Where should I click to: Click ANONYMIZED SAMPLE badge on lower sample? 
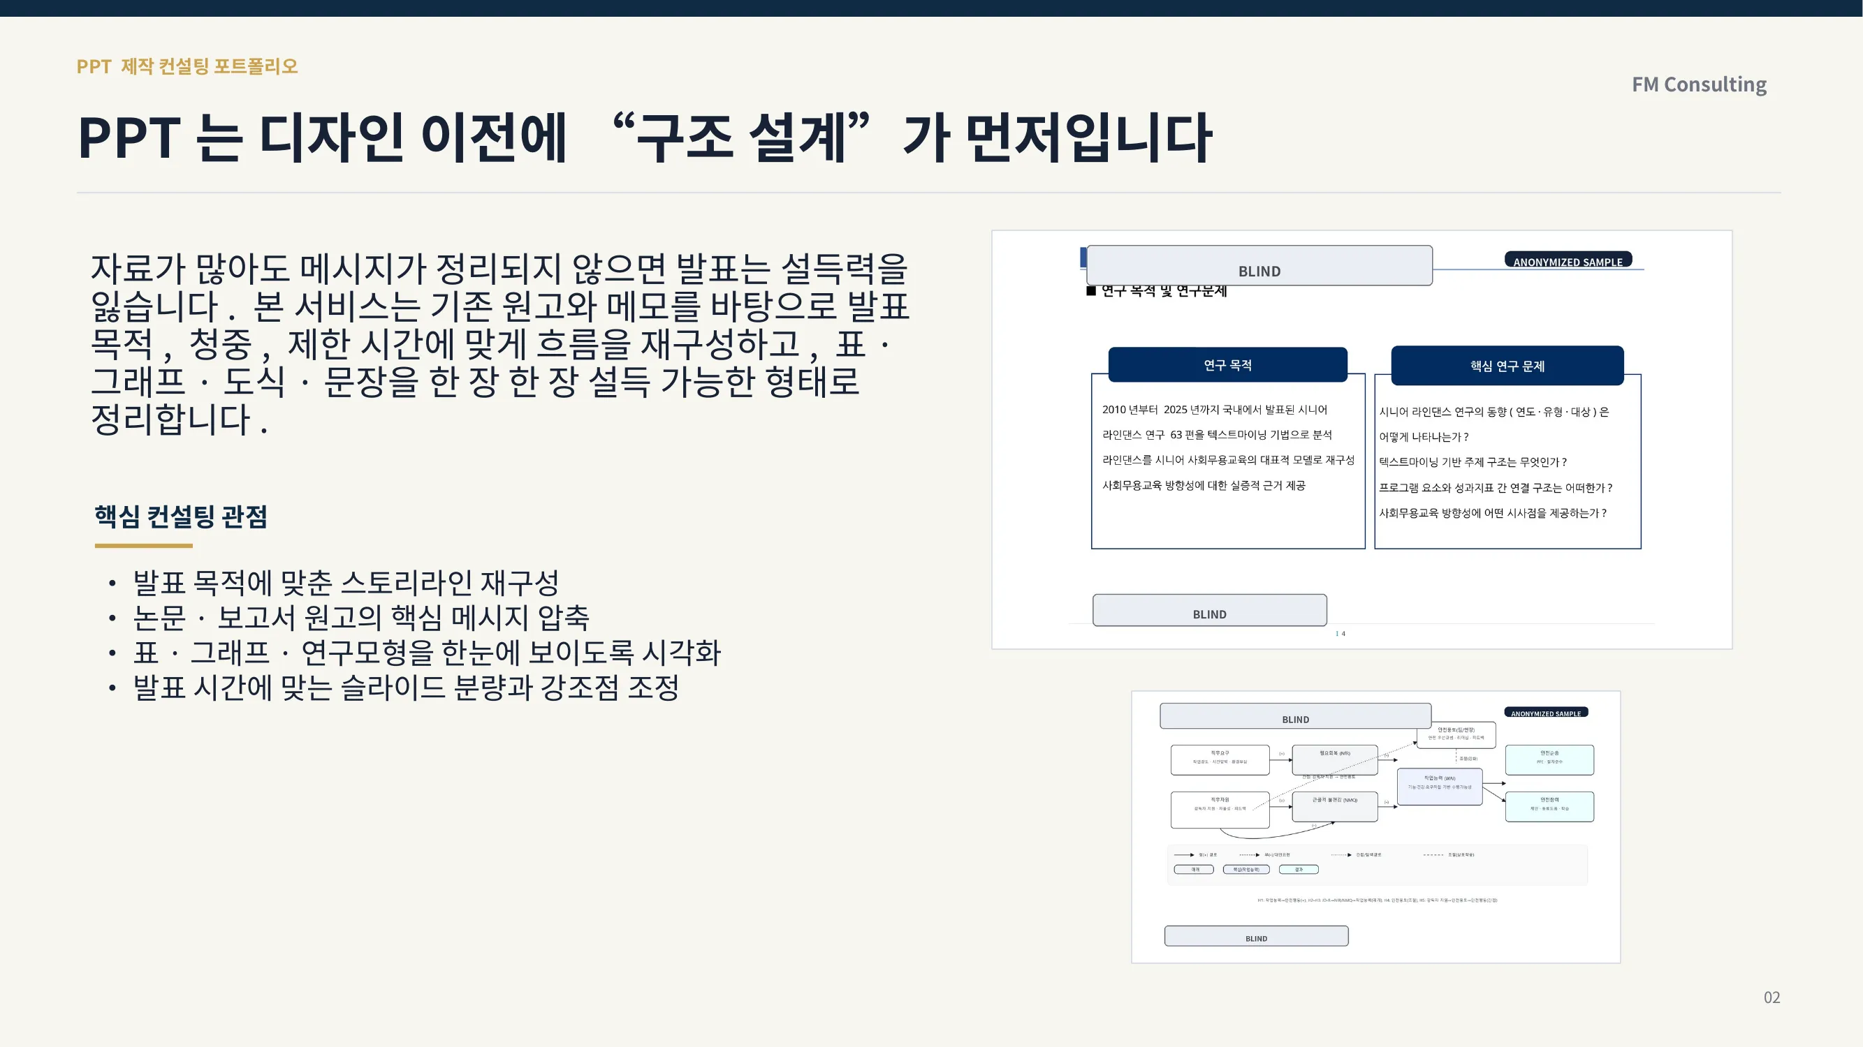click(x=1547, y=713)
